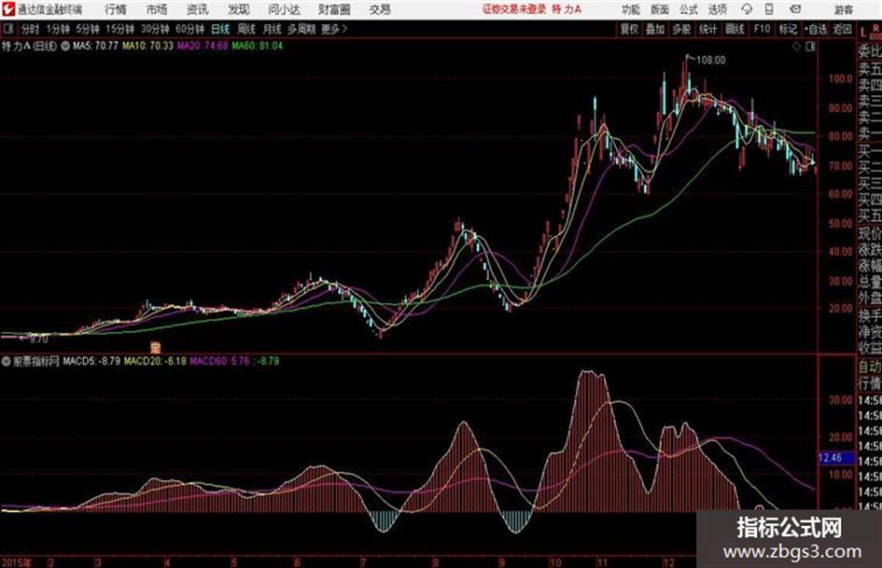Click the red L icon in side panel
Image resolution: width=882 pixels, height=568 pixels.
[x=863, y=34]
